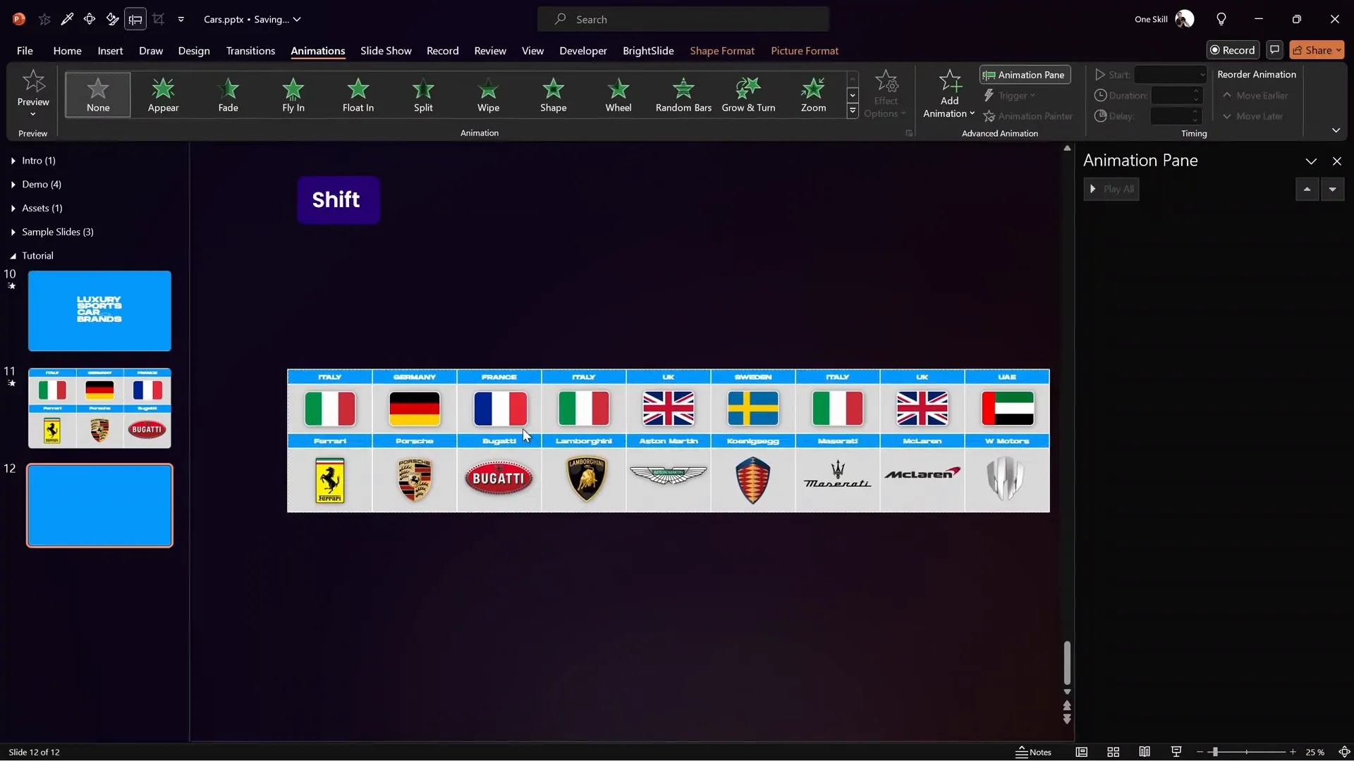Click the zoom in plus icon

point(1293,752)
